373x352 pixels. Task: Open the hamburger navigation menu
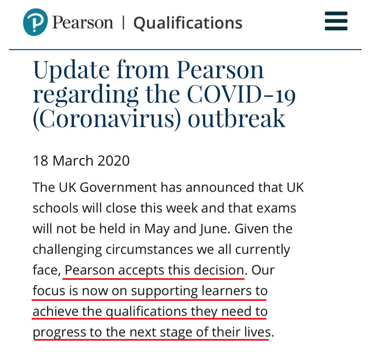tap(336, 21)
